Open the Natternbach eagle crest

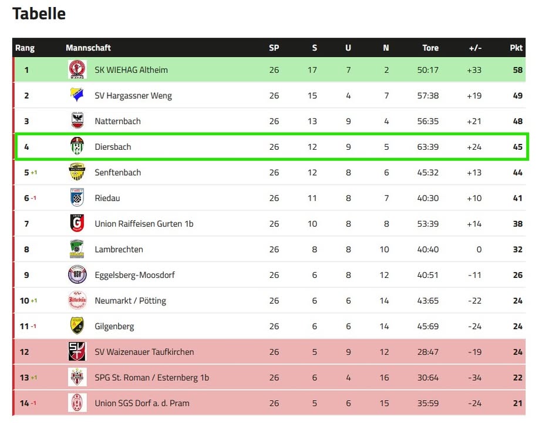click(x=78, y=120)
